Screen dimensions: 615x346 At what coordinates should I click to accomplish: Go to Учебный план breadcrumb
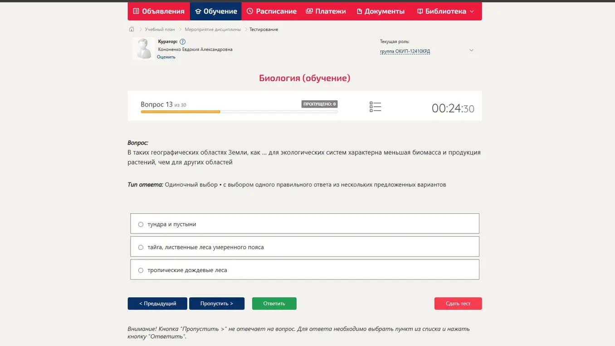tap(160, 29)
